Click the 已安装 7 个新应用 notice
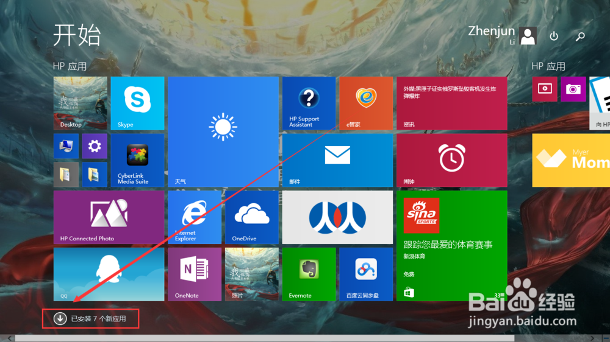Image resolution: width=610 pixels, height=342 pixels. [x=98, y=319]
